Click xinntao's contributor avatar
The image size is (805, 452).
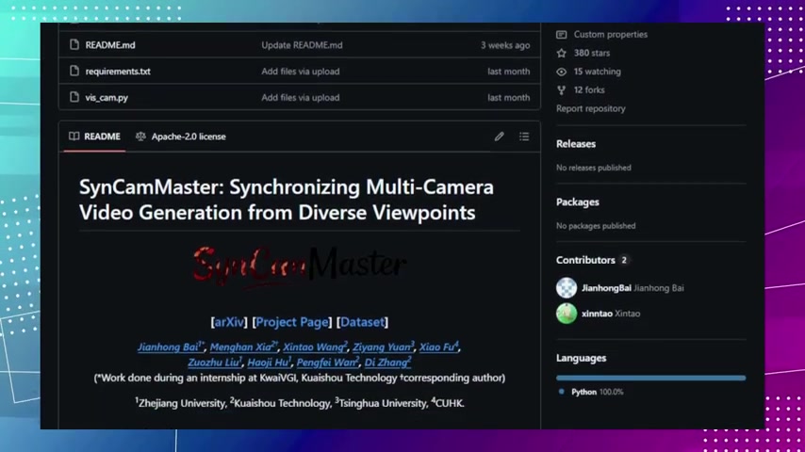tap(567, 314)
